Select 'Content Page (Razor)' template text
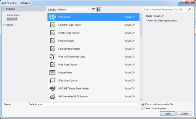This screenshot has height=119, width=196. [x=70, y=25]
